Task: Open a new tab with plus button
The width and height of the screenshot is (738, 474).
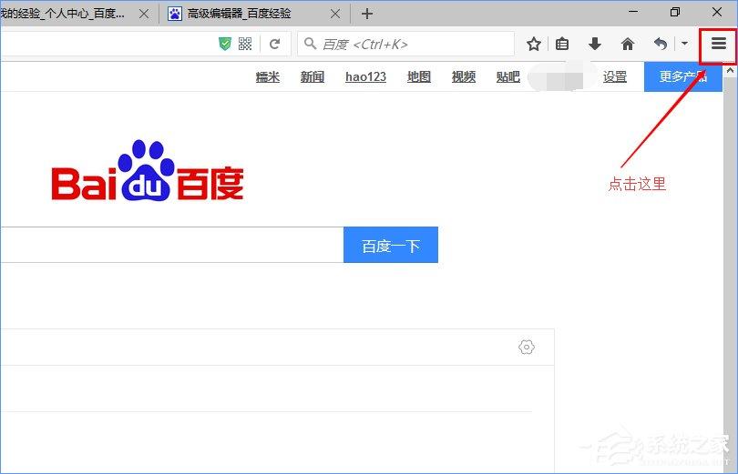Action: pos(367,14)
